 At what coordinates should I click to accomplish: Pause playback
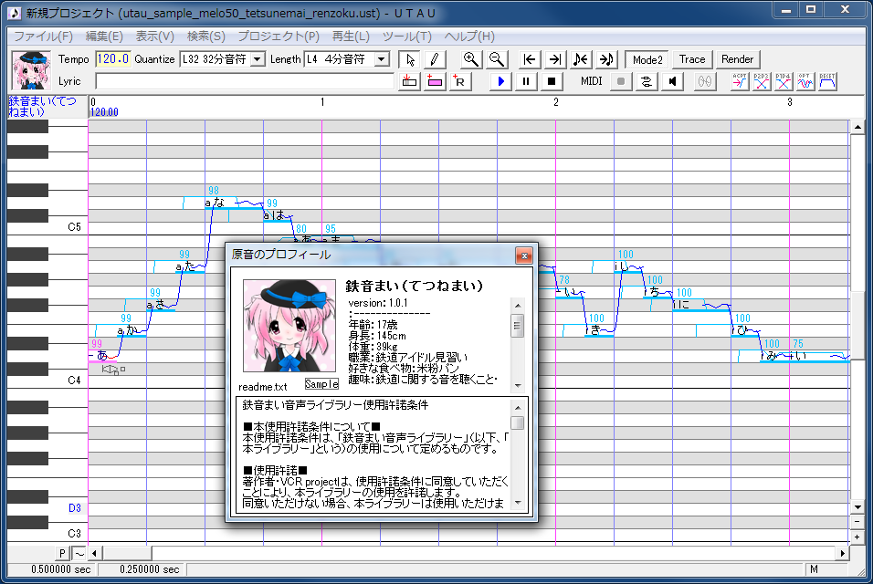pos(526,82)
